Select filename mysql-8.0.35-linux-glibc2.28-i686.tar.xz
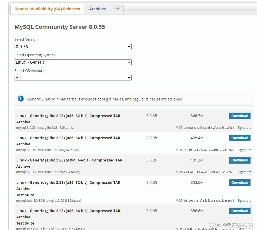This screenshot has height=230, width=257. [46, 128]
